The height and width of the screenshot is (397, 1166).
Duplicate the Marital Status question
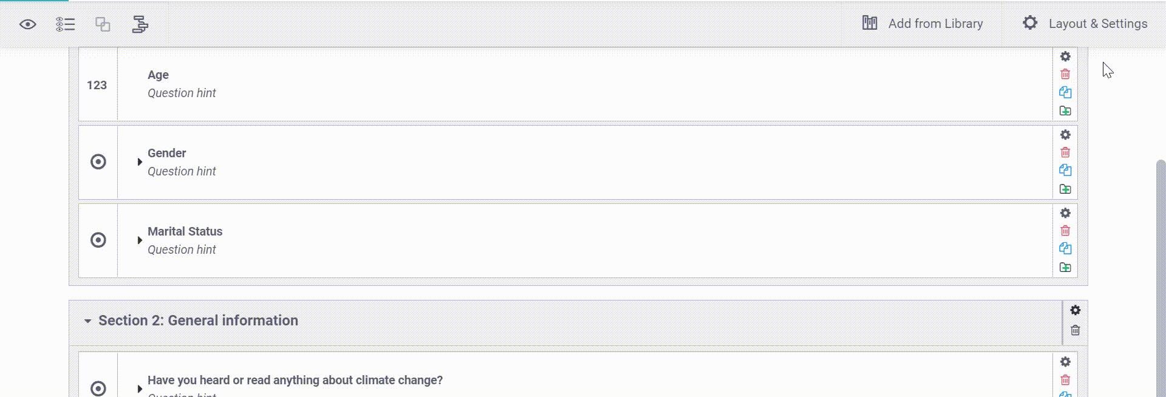[x=1065, y=248]
